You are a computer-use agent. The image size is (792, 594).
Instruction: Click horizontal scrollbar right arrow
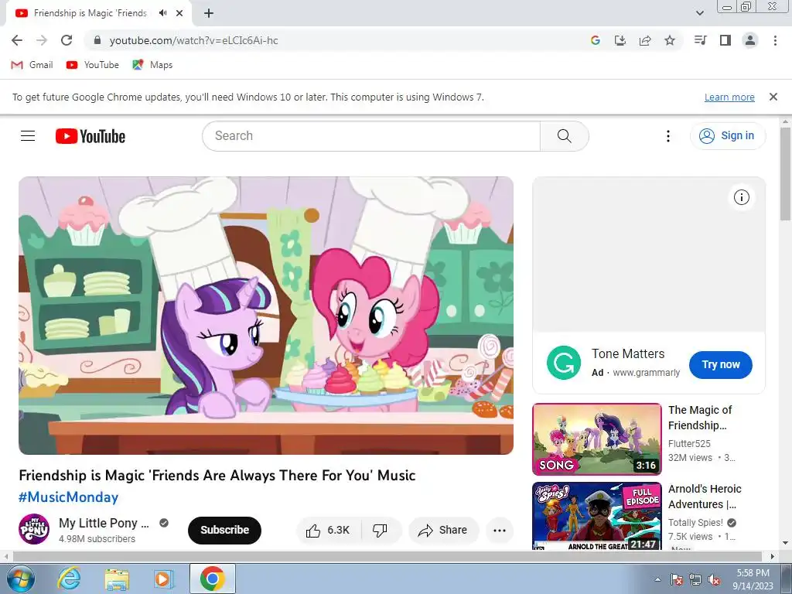click(773, 556)
